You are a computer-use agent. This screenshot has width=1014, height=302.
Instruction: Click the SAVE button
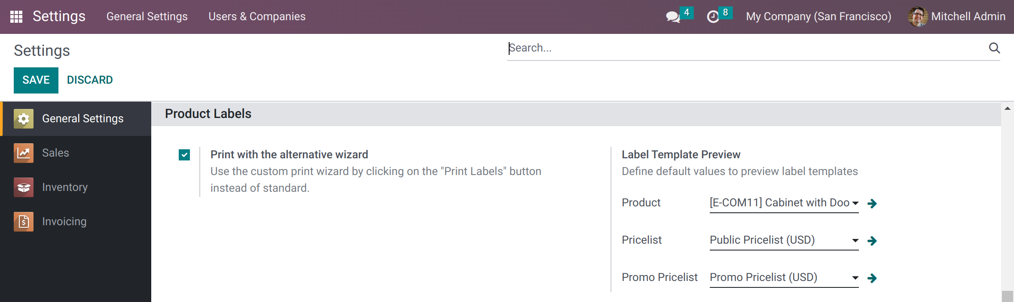click(x=36, y=80)
